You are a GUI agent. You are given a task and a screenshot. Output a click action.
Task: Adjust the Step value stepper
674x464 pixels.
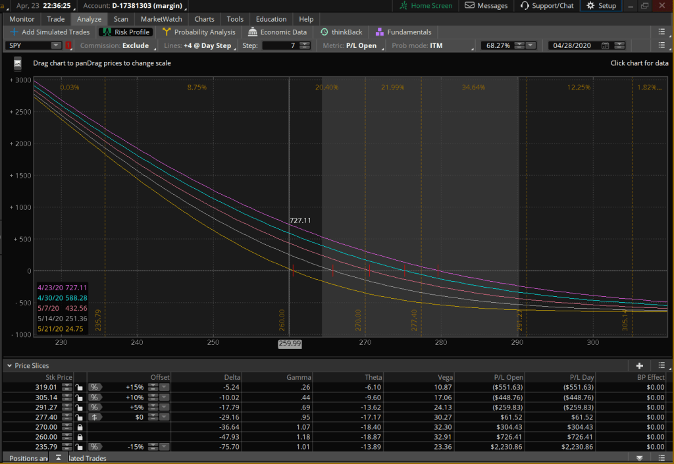304,46
